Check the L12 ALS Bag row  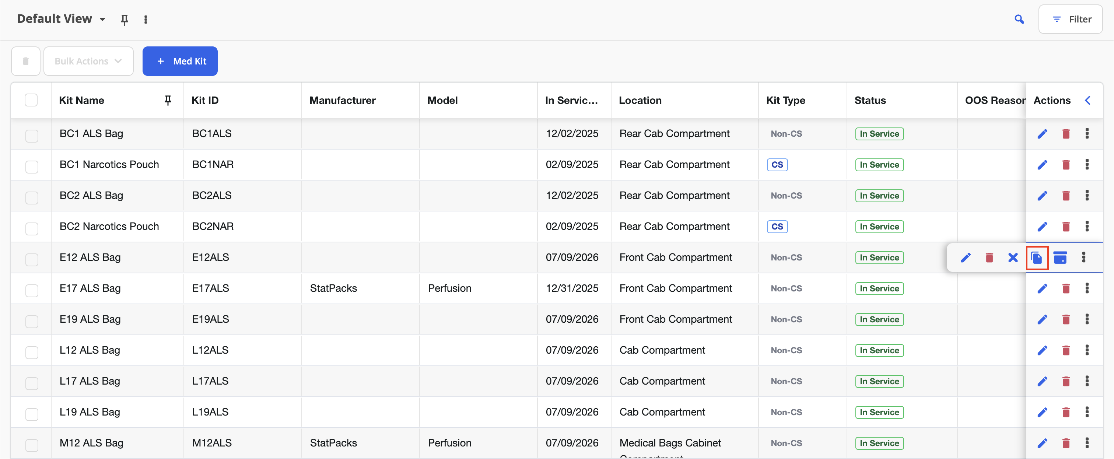32,353
